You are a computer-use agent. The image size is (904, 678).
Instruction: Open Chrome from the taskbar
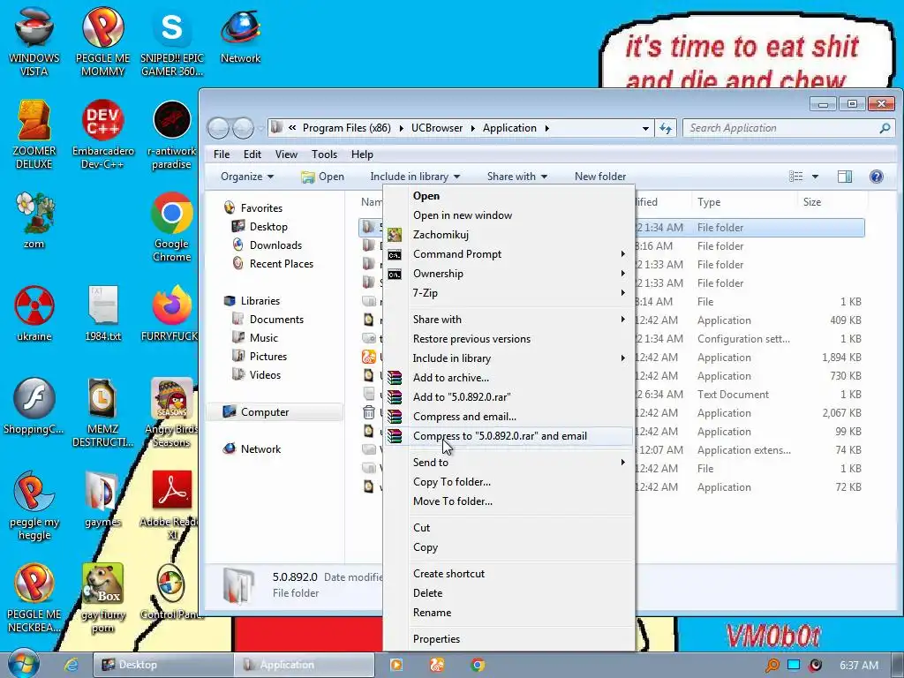click(x=478, y=665)
